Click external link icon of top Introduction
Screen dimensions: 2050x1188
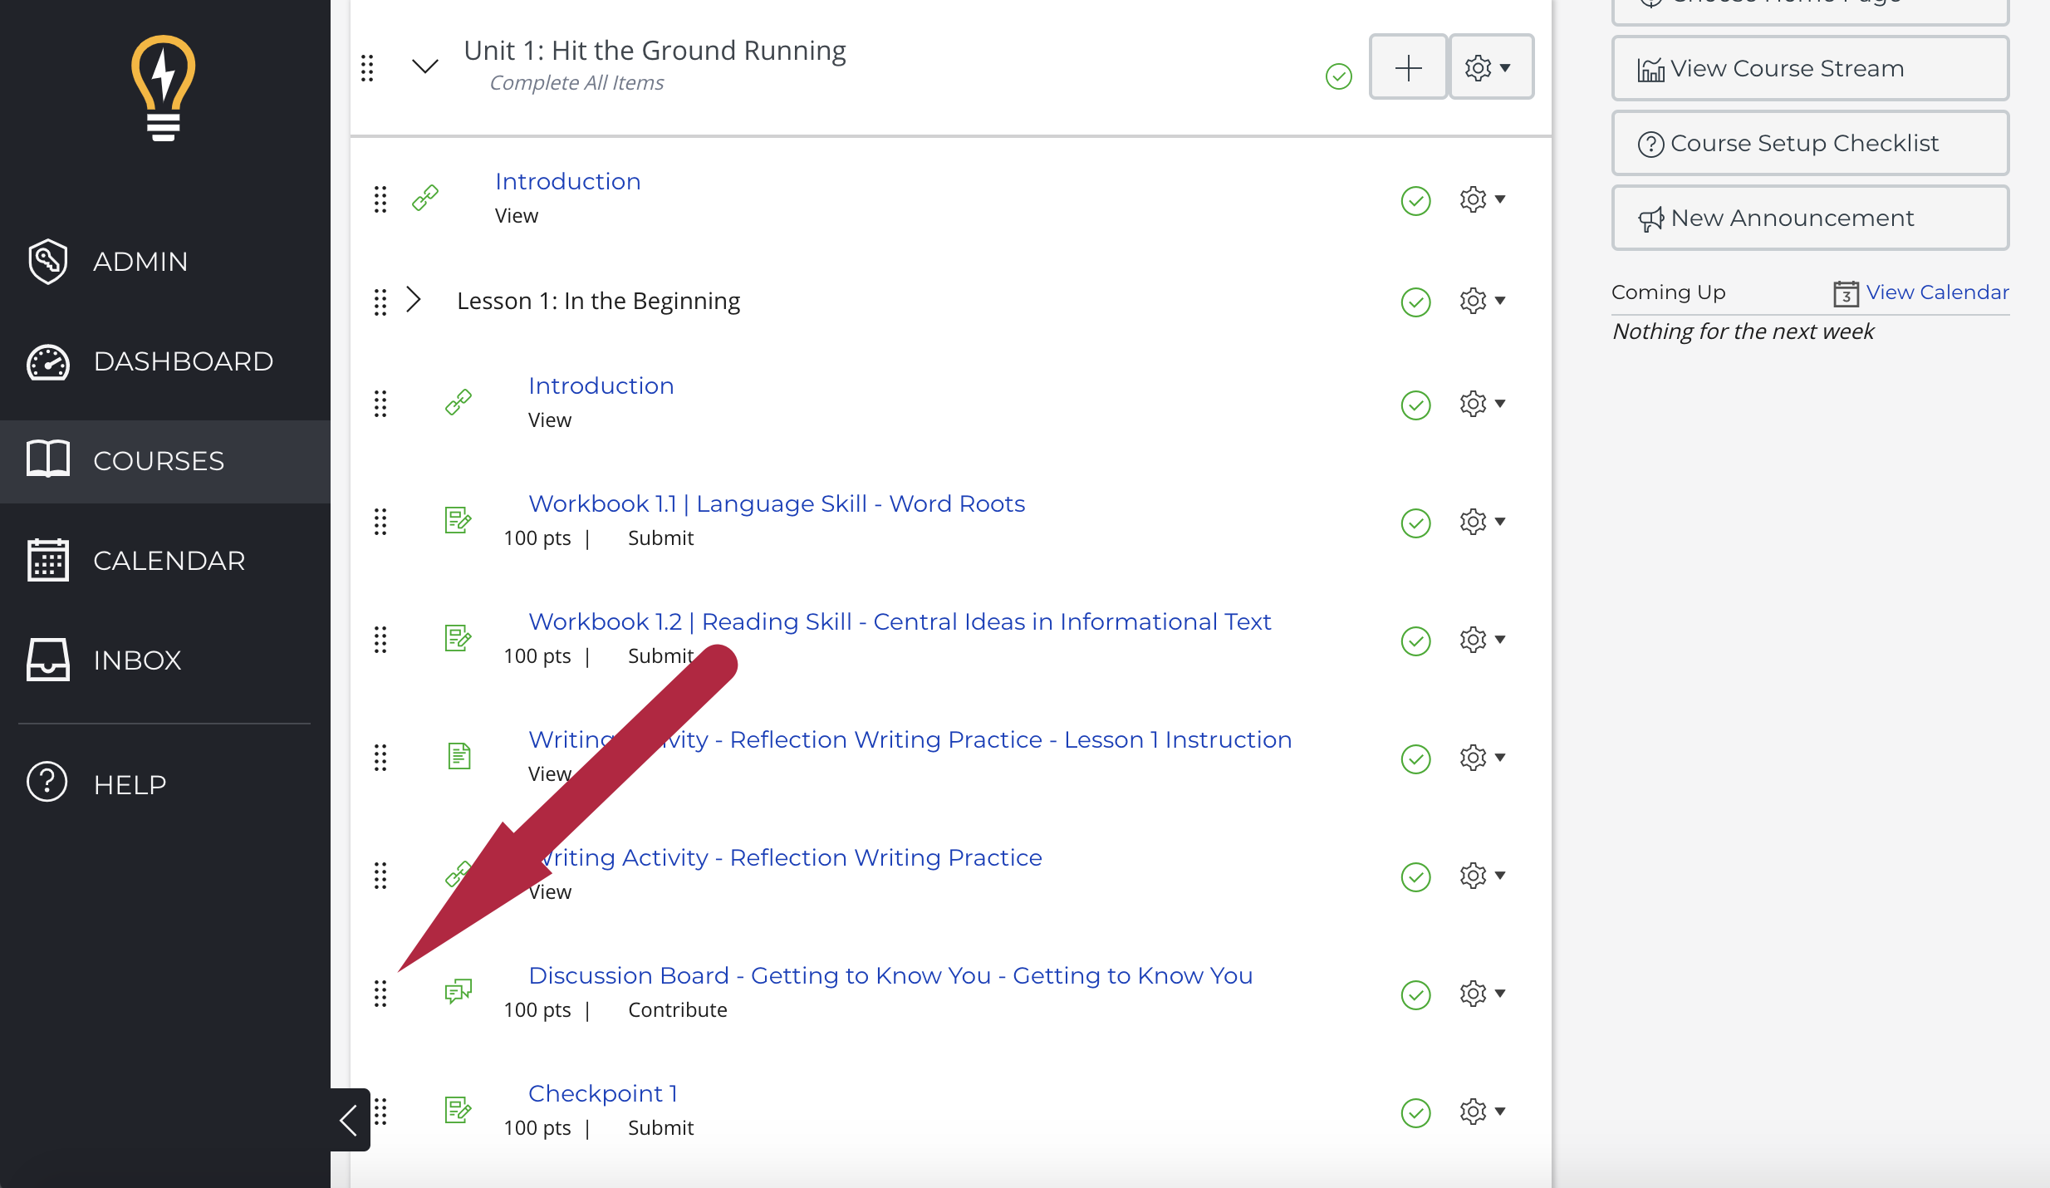[x=425, y=198]
